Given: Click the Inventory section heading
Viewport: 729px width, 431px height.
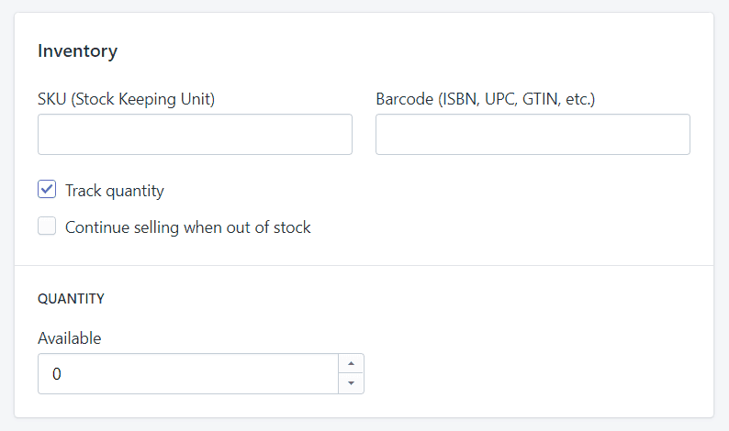Looking at the screenshot, I should pos(78,51).
